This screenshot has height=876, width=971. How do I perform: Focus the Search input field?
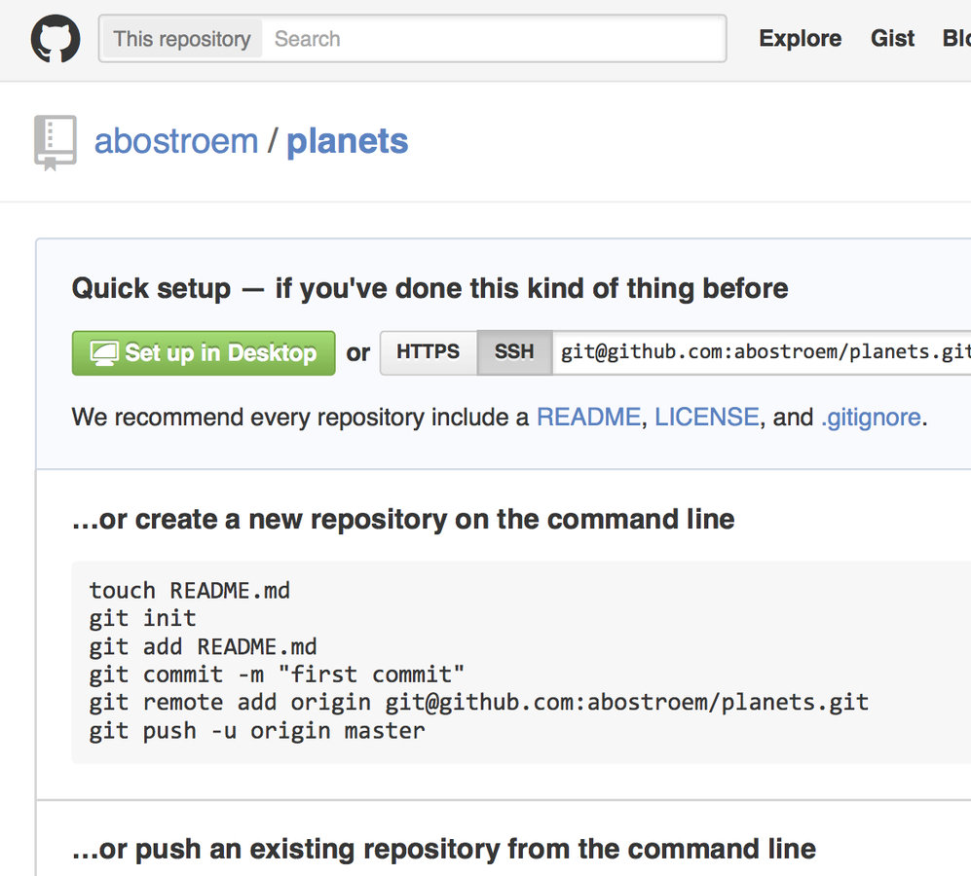[493, 39]
